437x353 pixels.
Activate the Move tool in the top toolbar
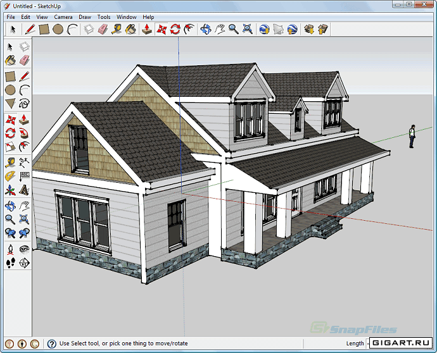pos(161,29)
